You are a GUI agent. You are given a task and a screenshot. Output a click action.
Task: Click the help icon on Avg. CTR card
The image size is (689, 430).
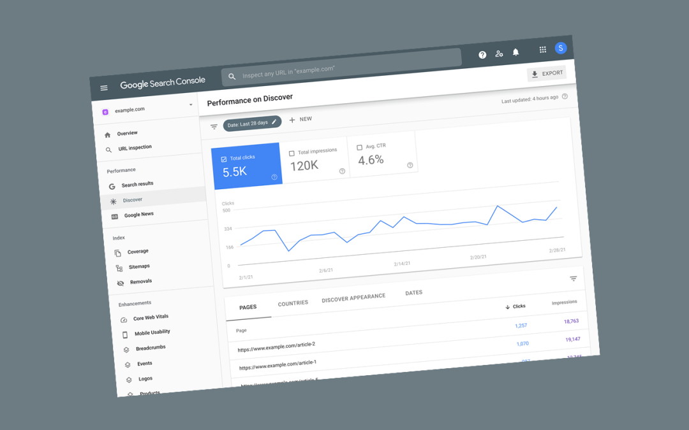point(410,166)
